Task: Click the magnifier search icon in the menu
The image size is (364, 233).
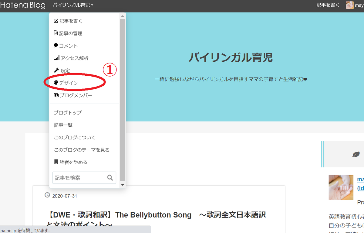Action: pos(110,178)
